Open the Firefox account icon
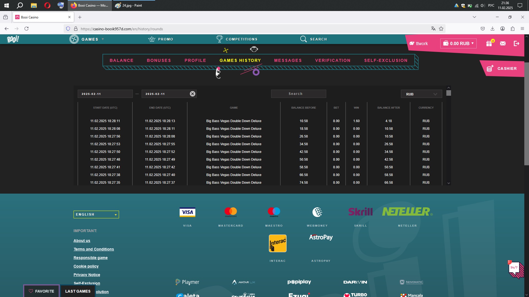Viewport: 529px width, 297px height. point(503,29)
